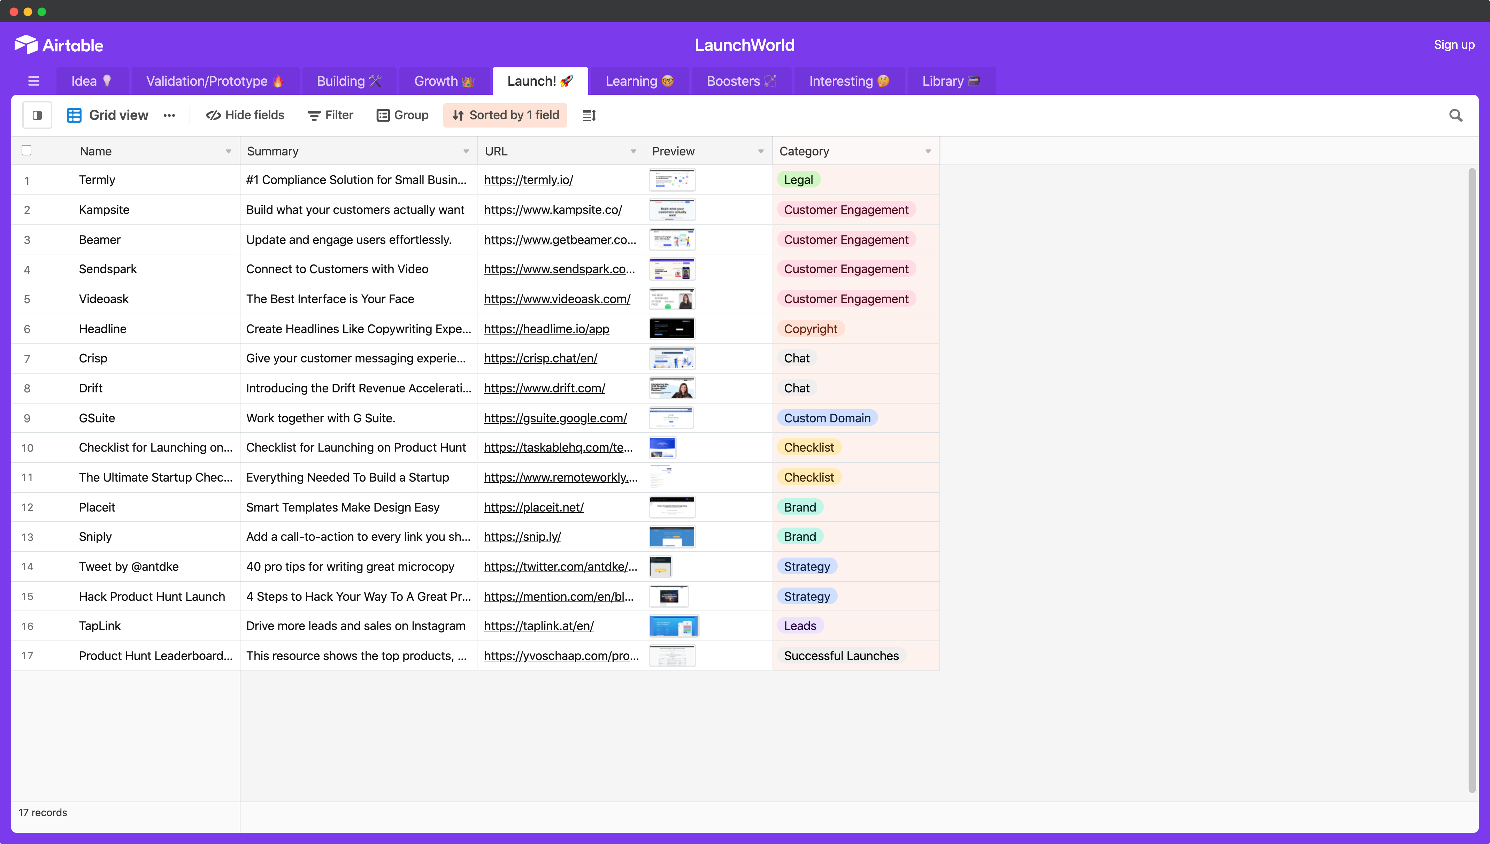Open the gsuite.google.com link
This screenshot has height=844, width=1490.
[555, 418]
